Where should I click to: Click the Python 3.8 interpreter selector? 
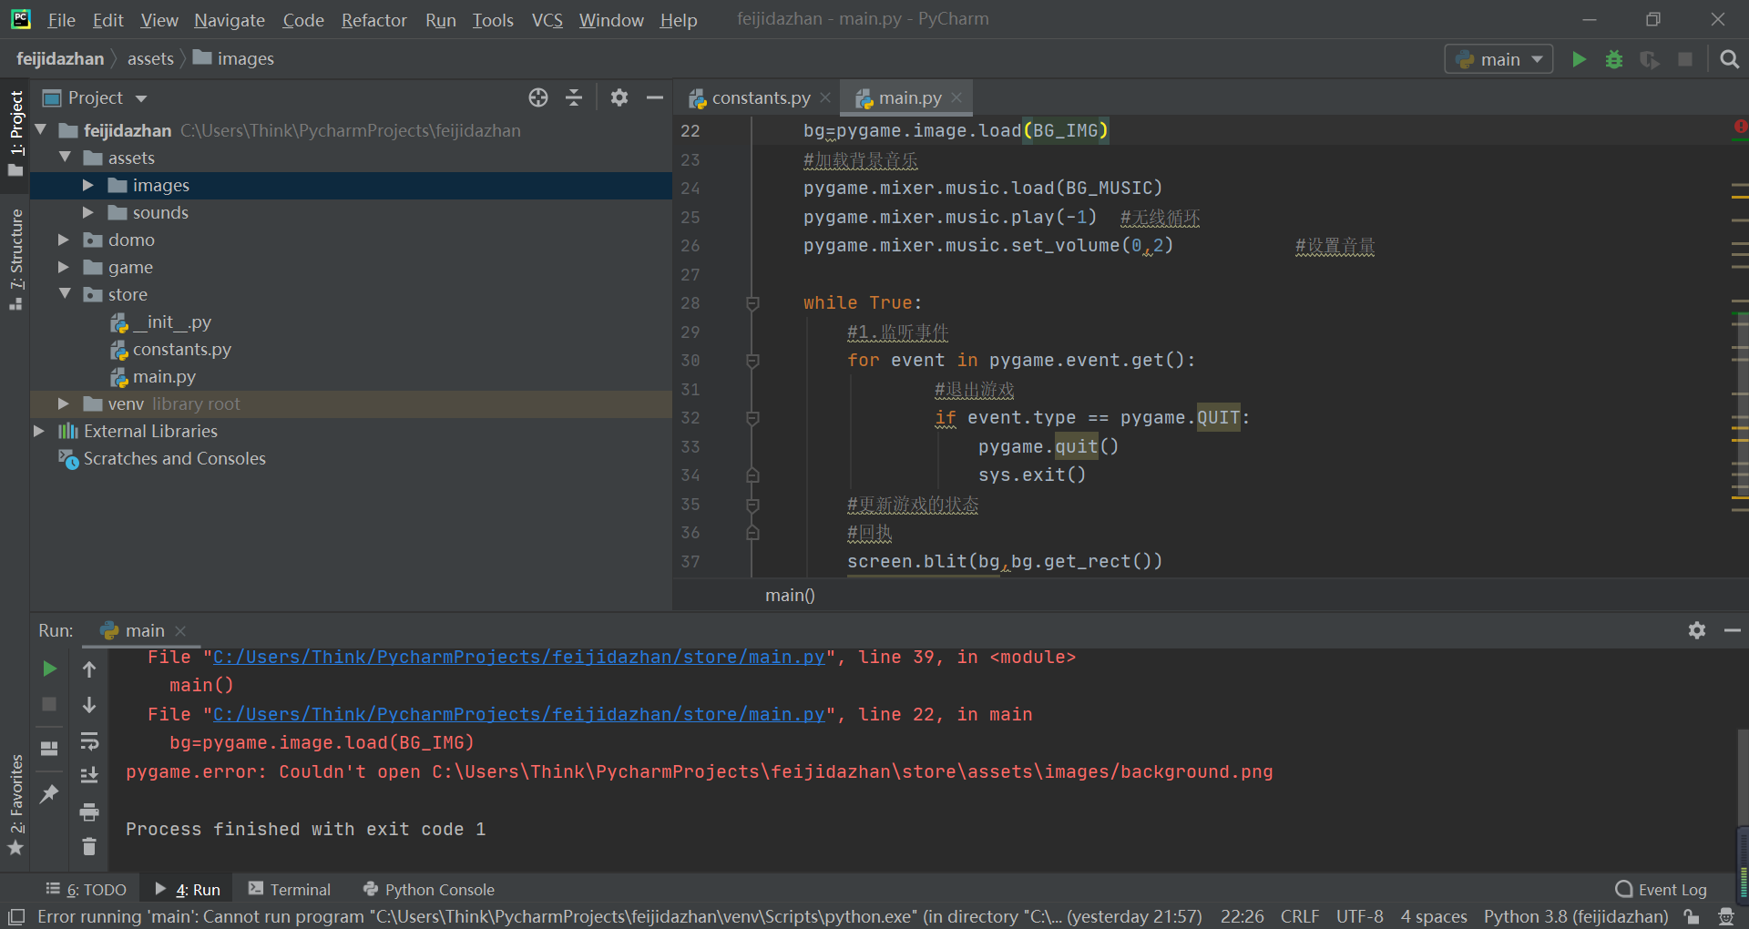1576,916
